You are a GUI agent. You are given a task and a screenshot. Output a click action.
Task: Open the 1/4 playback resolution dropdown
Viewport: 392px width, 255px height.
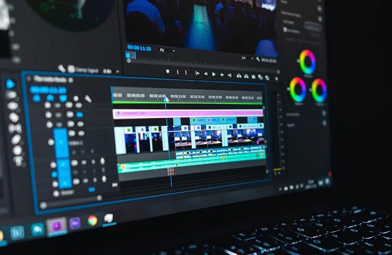[247, 58]
